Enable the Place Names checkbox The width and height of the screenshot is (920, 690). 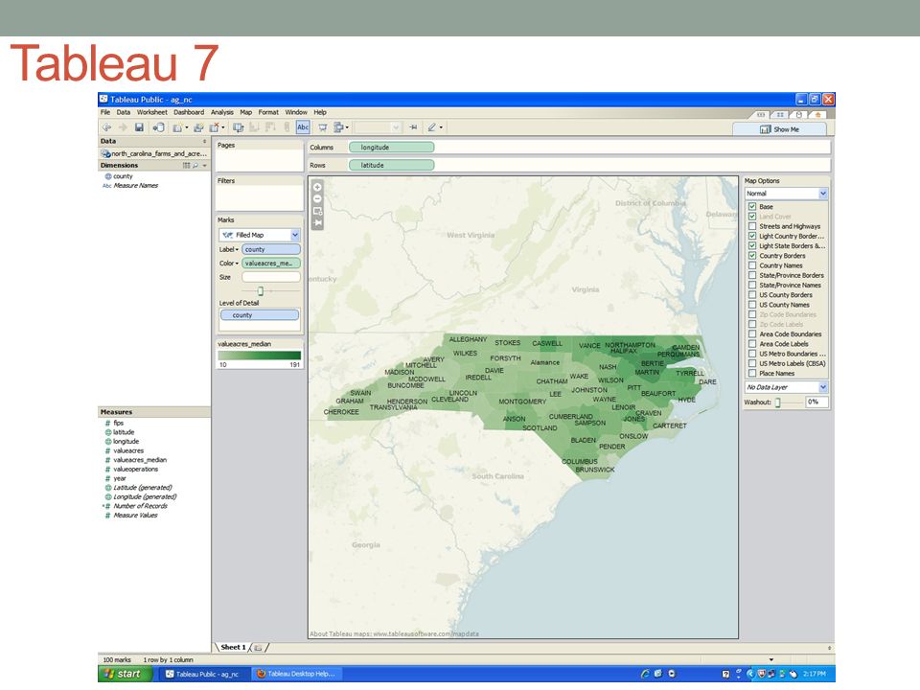[x=752, y=373]
